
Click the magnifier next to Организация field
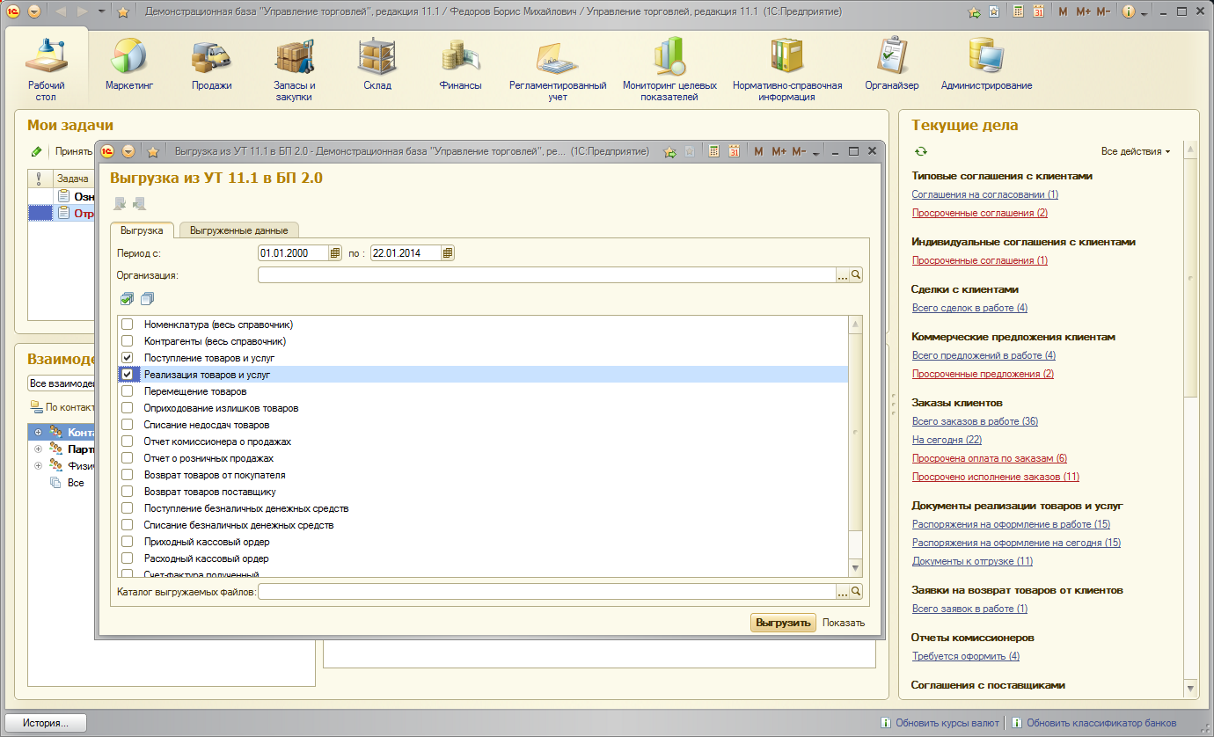pos(856,275)
